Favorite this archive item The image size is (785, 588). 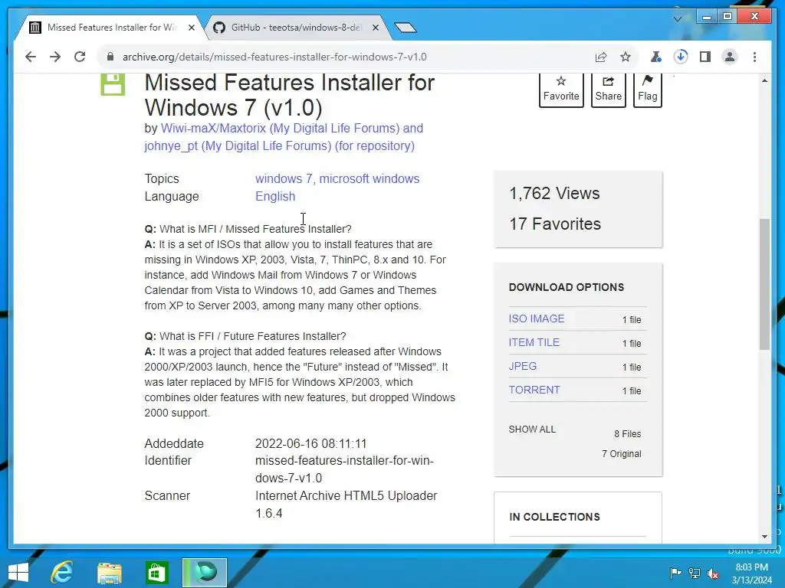click(560, 90)
